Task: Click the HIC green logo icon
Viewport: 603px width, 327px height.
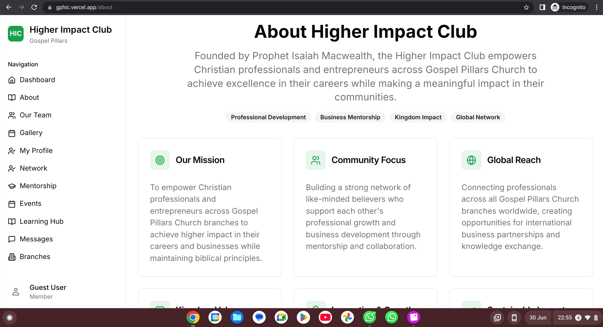Action: [16, 34]
